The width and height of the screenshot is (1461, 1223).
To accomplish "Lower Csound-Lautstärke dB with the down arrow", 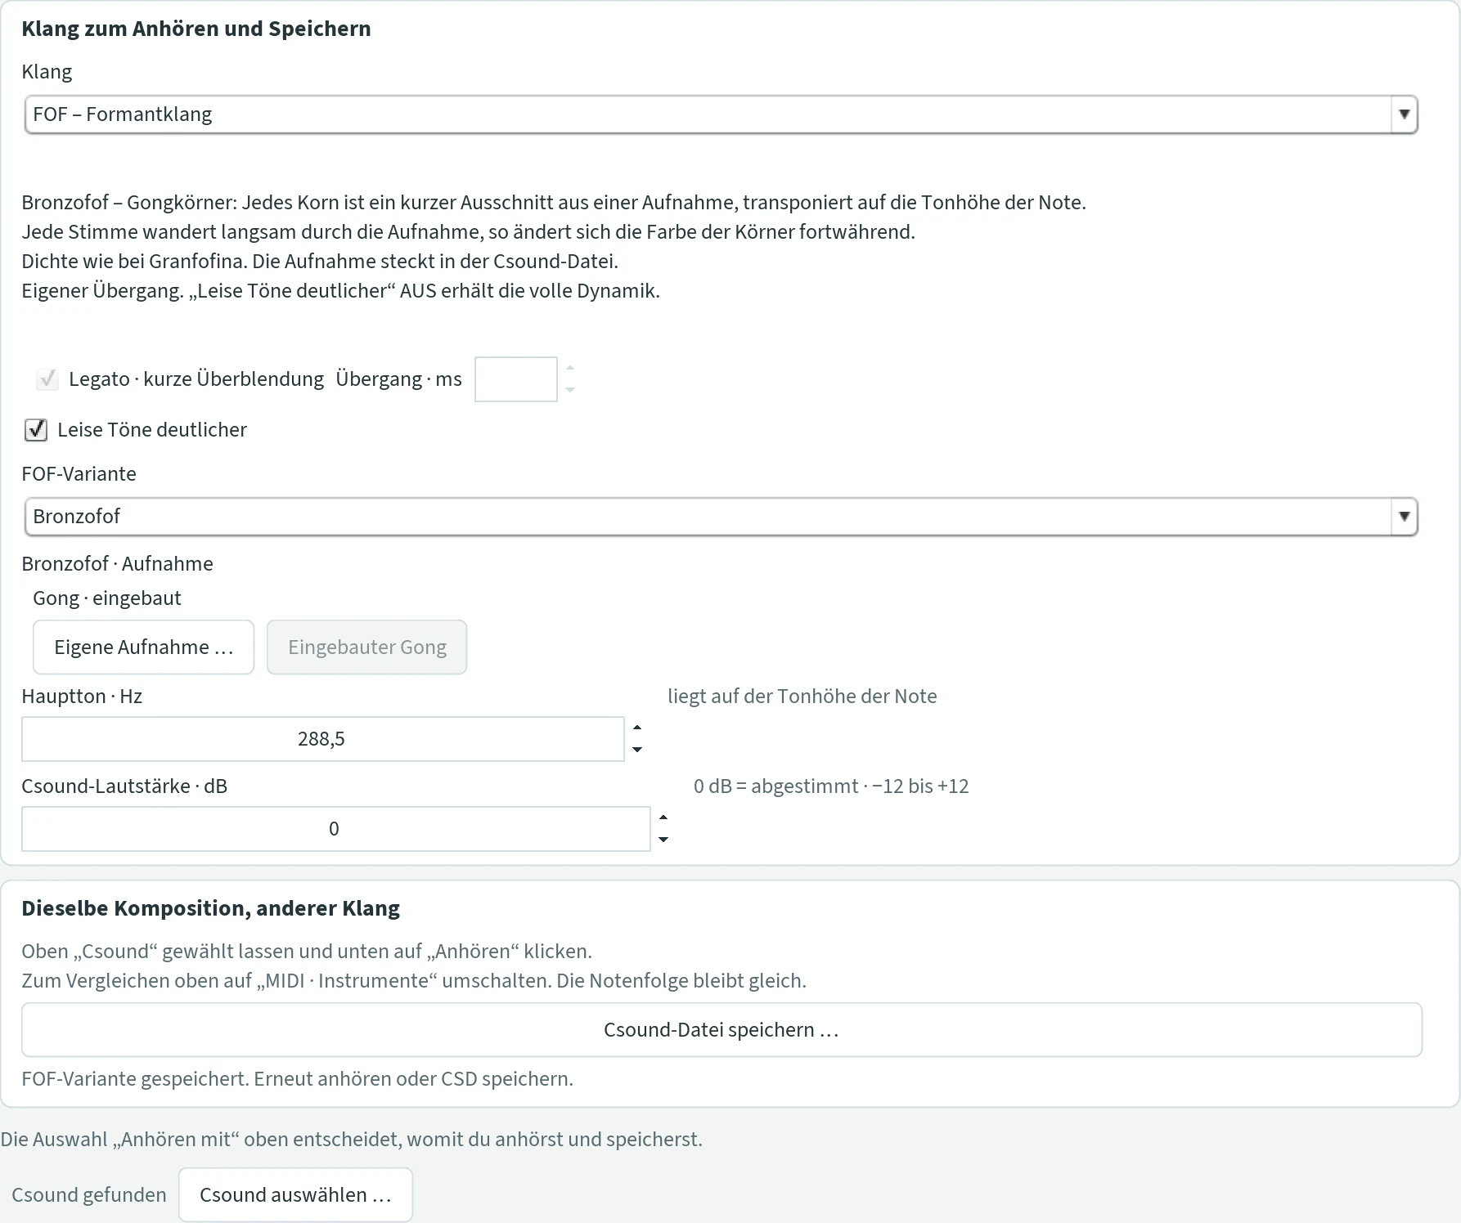I will coord(663,840).
